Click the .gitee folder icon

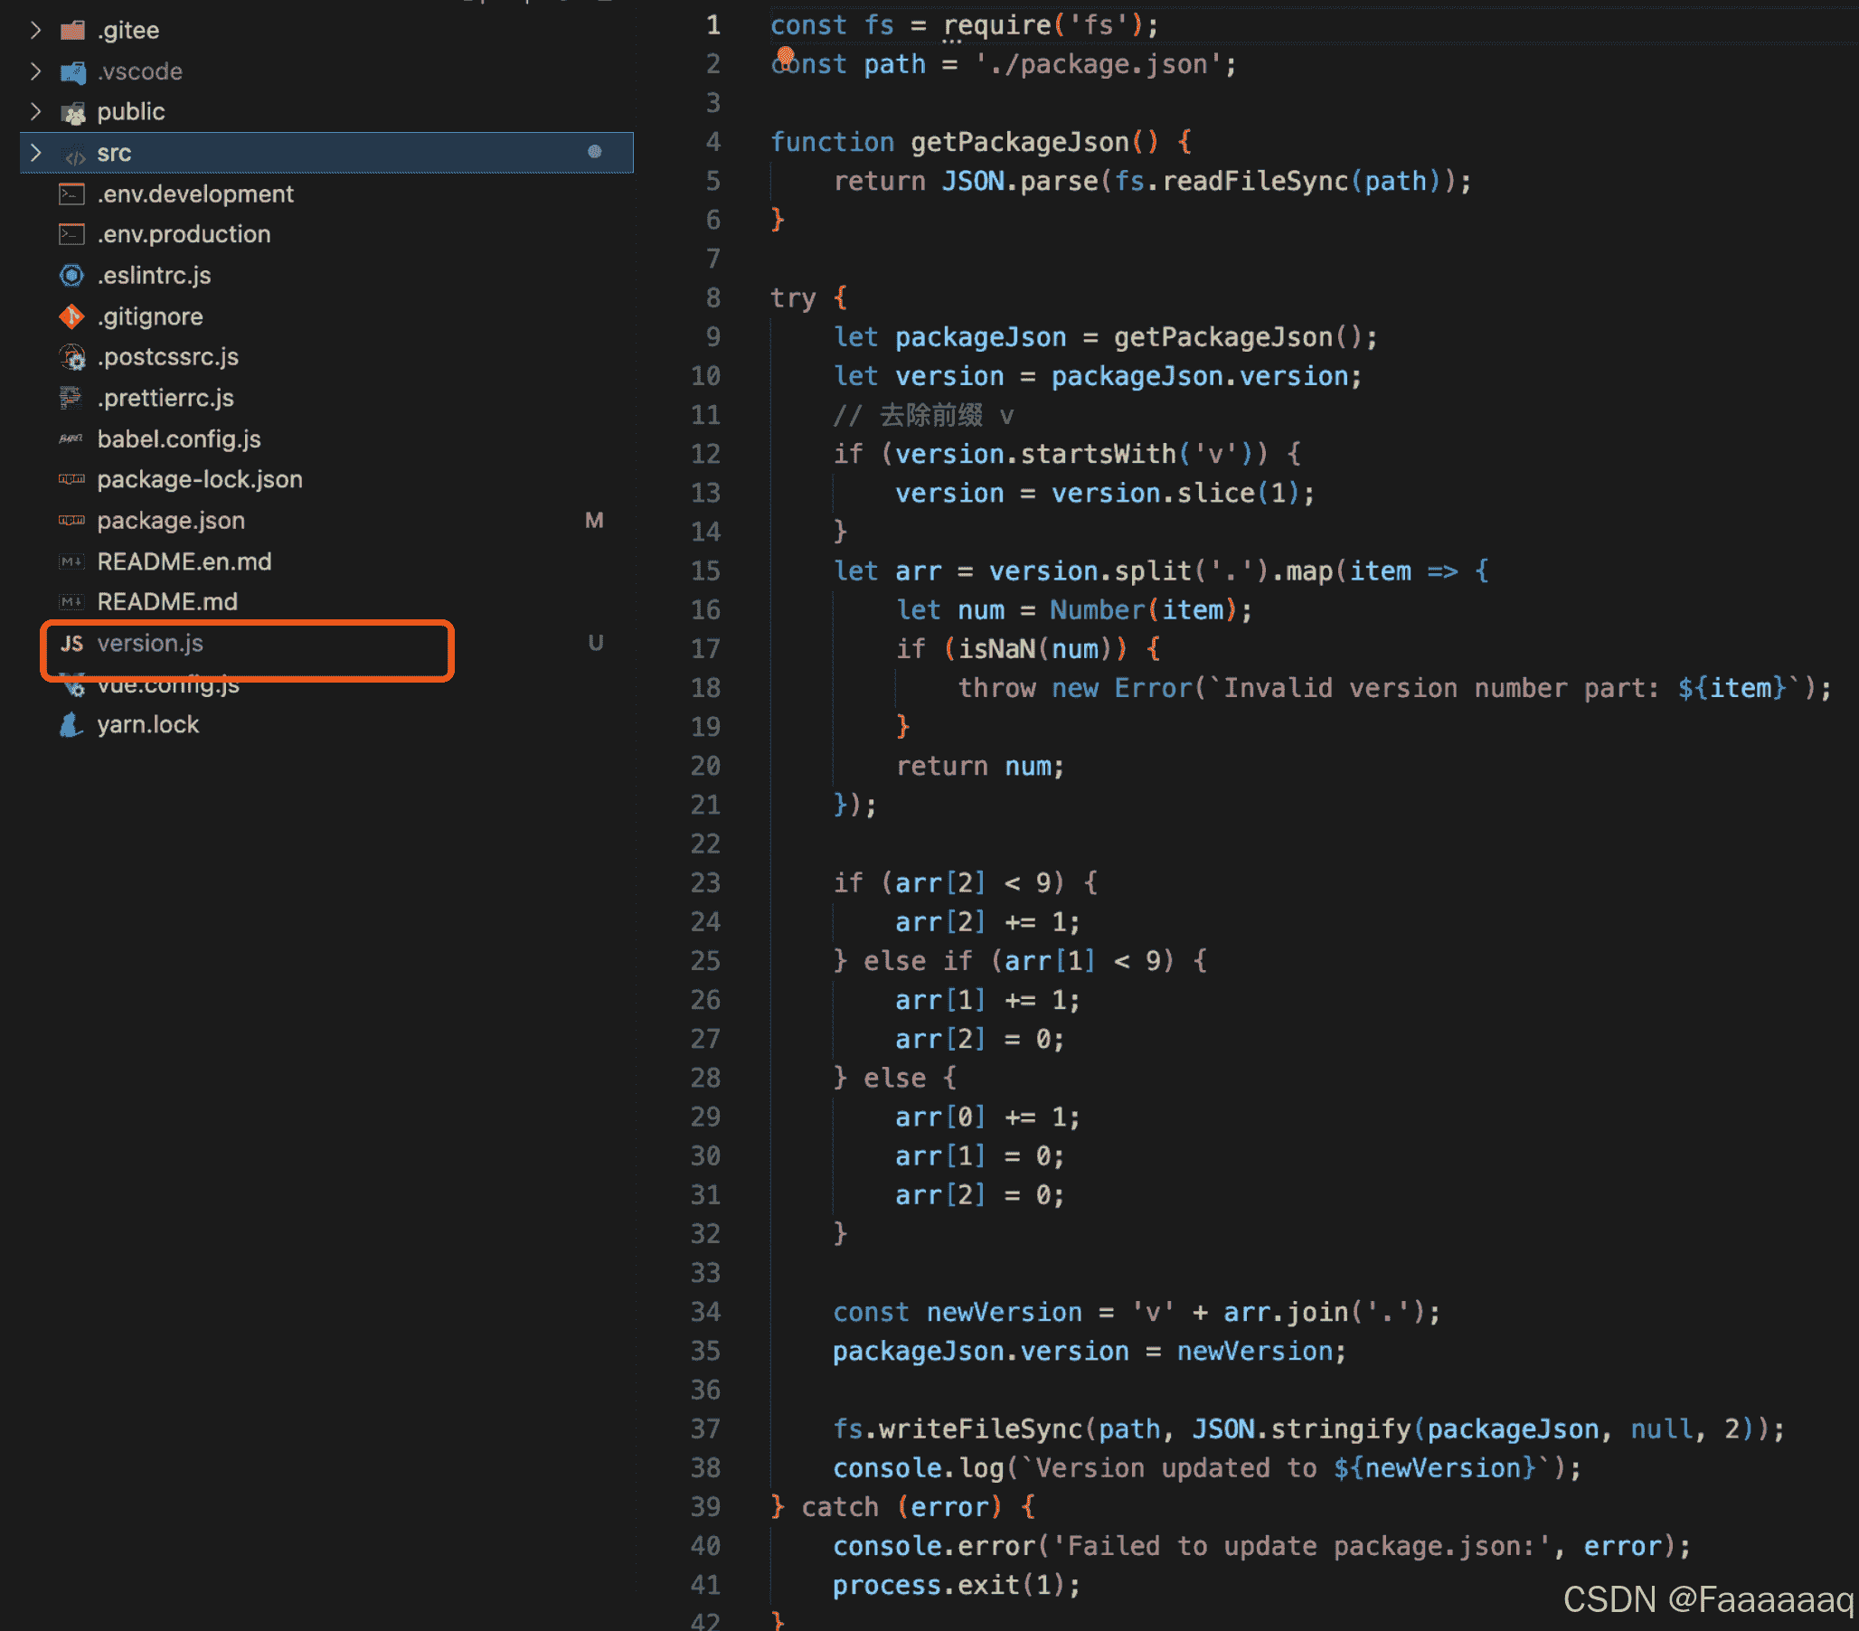(x=72, y=31)
